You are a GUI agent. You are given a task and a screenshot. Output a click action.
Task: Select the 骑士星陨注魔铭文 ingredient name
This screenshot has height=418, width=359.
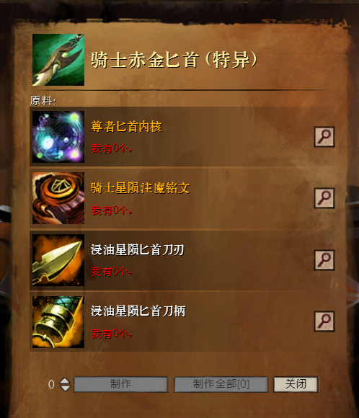coord(141,188)
